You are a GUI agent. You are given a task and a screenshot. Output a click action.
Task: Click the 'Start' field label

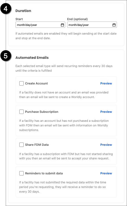[x=19, y=19]
